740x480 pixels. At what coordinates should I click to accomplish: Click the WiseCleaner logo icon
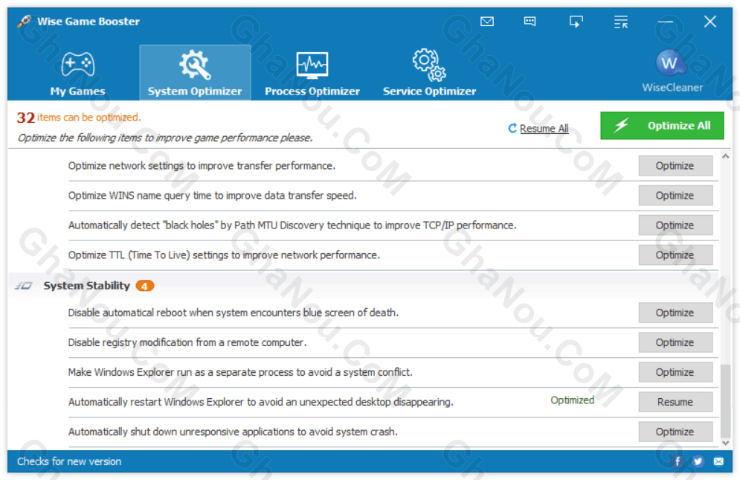[x=671, y=63]
